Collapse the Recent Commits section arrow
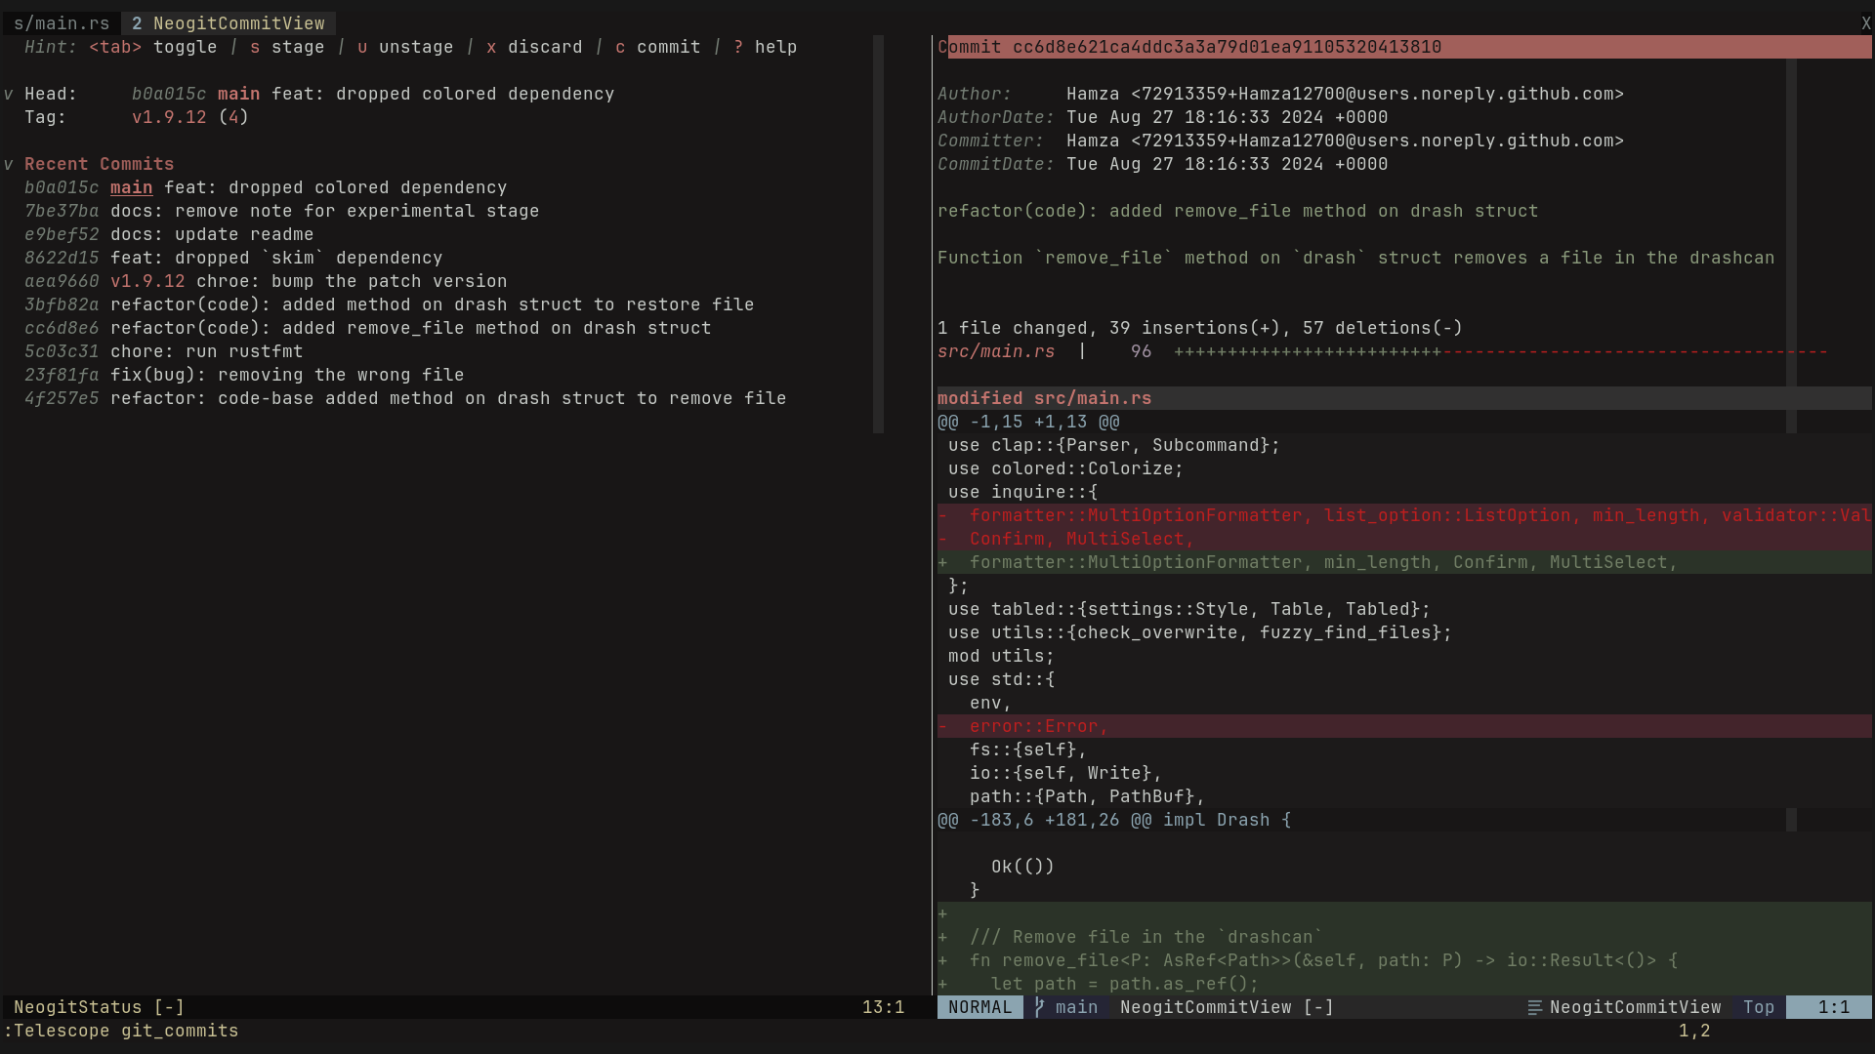This screenshot has width=1875, height=1054. [9, 165]
